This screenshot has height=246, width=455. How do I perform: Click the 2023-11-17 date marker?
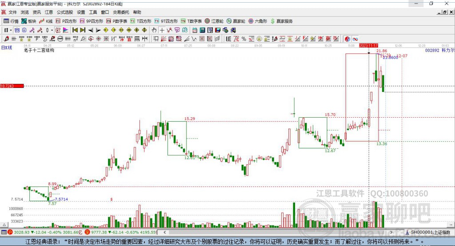tap(368, 46)
